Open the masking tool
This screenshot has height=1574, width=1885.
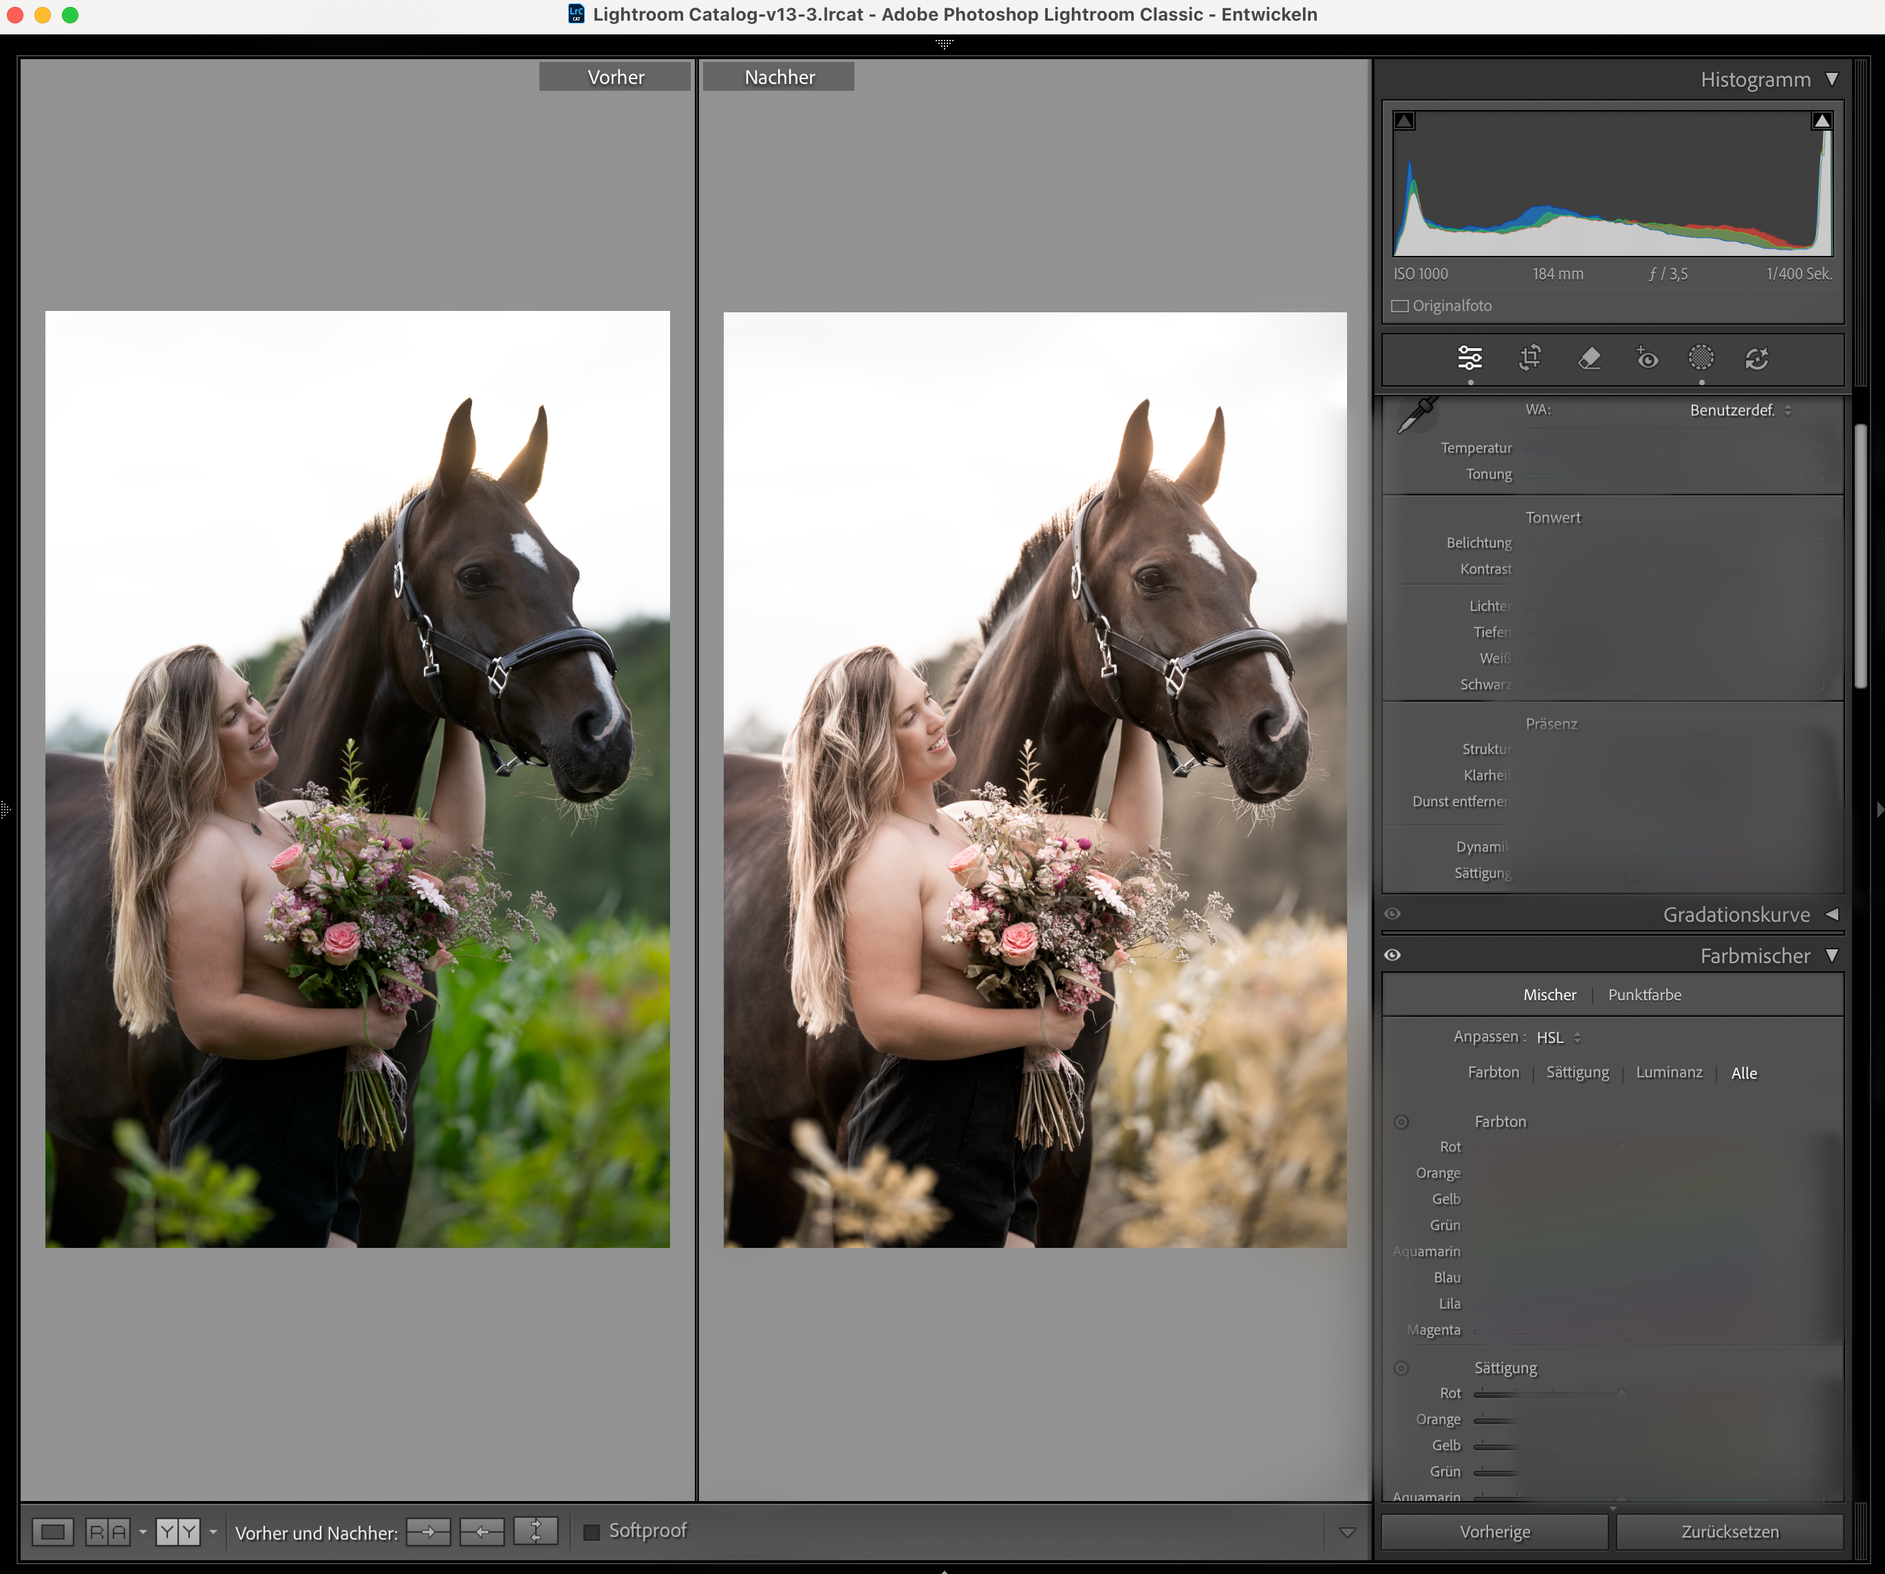(1701, 358)
